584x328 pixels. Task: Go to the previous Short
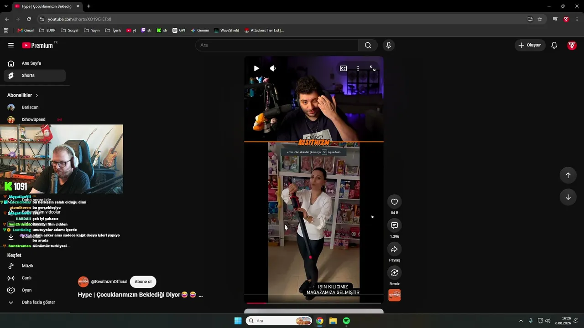pos(568,175)
